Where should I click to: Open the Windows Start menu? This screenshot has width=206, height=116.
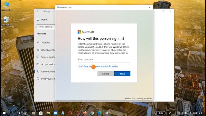[4, 113]
